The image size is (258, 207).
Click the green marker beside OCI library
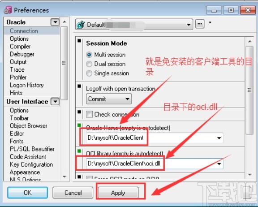[x=79, y=151]
